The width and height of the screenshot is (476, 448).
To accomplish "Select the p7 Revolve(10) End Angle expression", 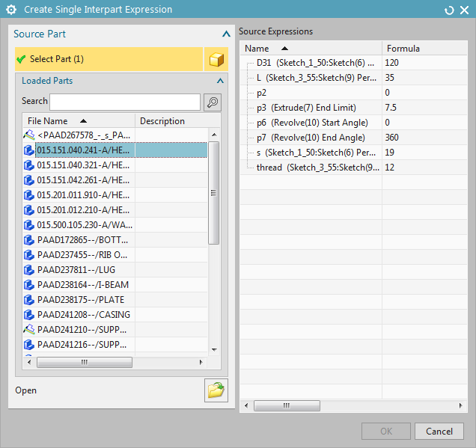I will pyautogui.click(x=354, y=138).
